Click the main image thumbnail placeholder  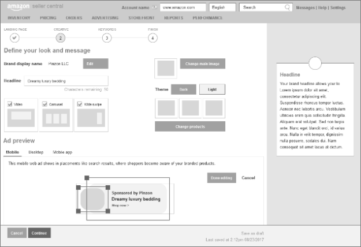tap(166, 68)
